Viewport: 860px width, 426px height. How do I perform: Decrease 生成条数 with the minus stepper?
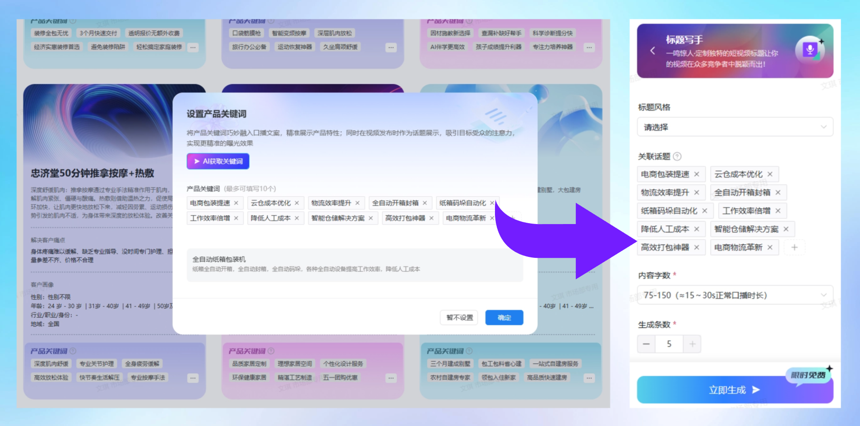tap(647, 344)
